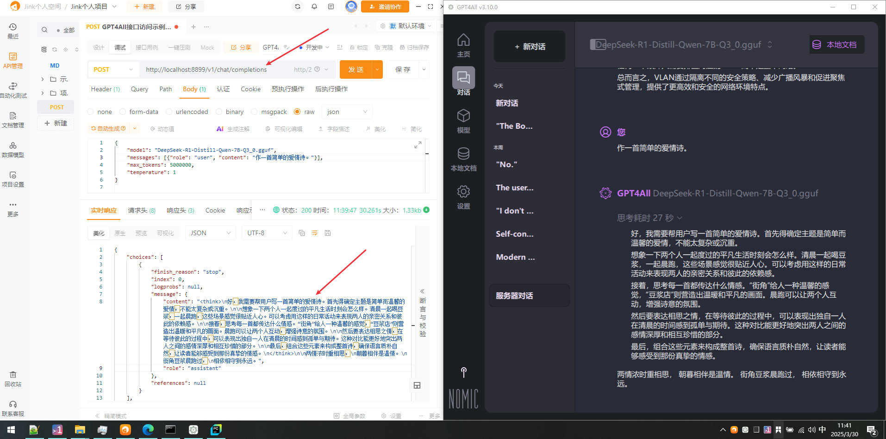This screenshot has height=439, width=886.
Task: Switch to the 预执行操作 tab
Action: (x=288, y=89)
